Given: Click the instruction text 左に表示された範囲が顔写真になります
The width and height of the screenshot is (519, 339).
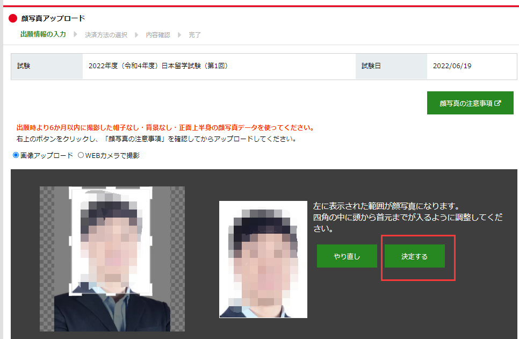Looking at the screenshot, I should 387,206.
